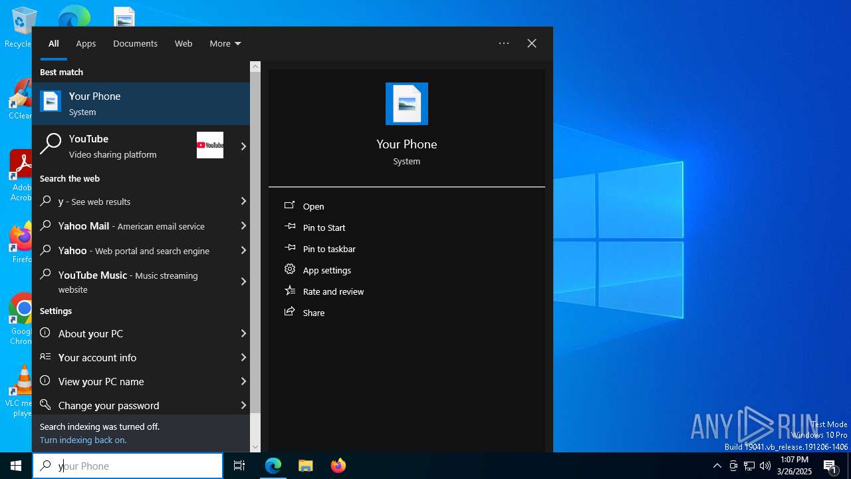Open App settings for Your Phone
Image resolution: width=851 pixels, height=479 pixels.
coord(407,270)
